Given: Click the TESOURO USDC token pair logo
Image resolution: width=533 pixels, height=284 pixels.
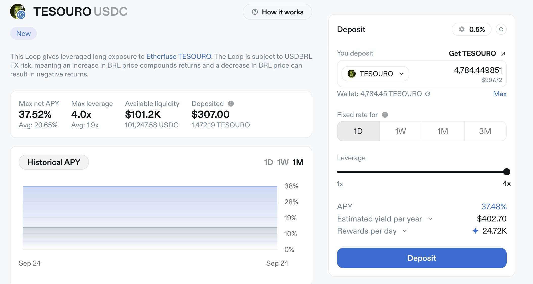Looking at the screenshot, I should click(18, 11).
